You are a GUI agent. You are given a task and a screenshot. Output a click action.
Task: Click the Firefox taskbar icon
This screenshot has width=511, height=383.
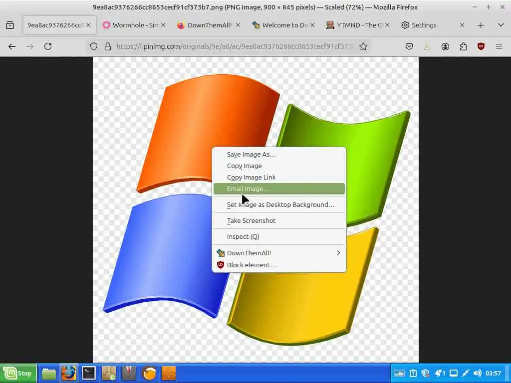coord(69,373)
